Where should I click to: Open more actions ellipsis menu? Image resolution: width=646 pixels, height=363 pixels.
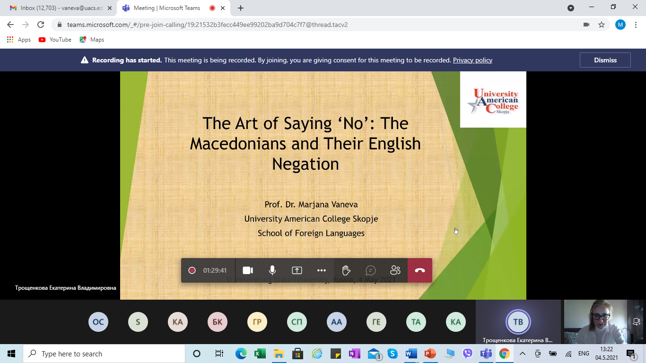[x=322, y=270]
